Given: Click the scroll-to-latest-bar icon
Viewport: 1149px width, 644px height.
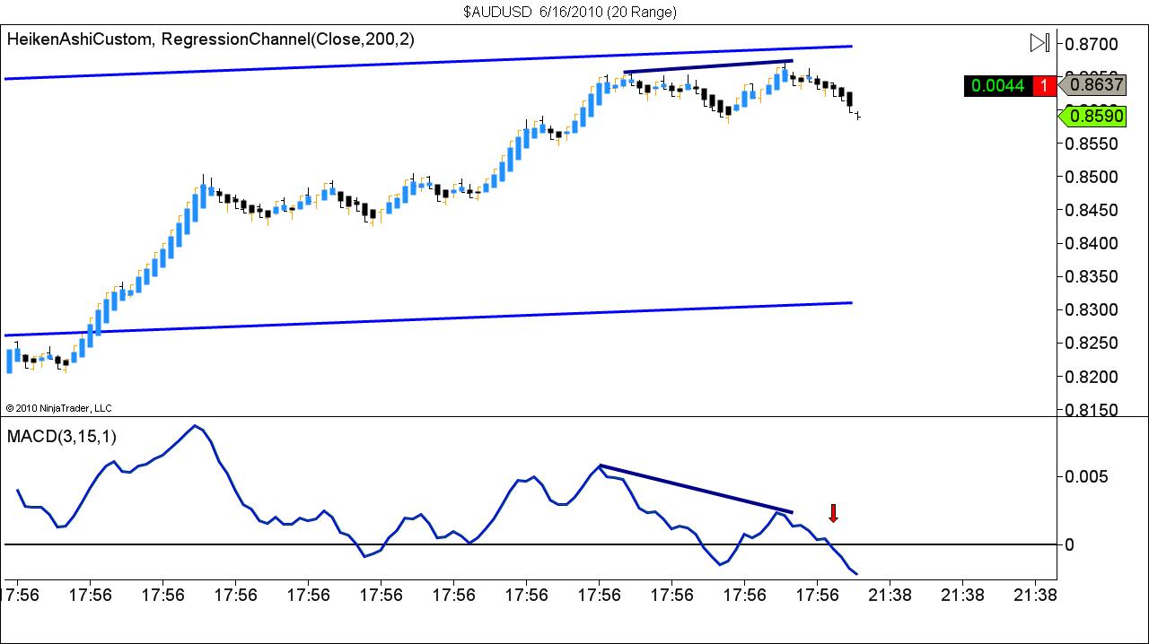Looking at the screenshot, I should pyautogui.click(x=1039, y=41).
